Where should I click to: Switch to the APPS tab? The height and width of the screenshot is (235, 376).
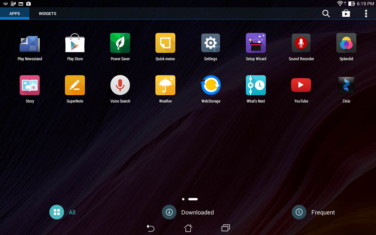pos(15,14)
